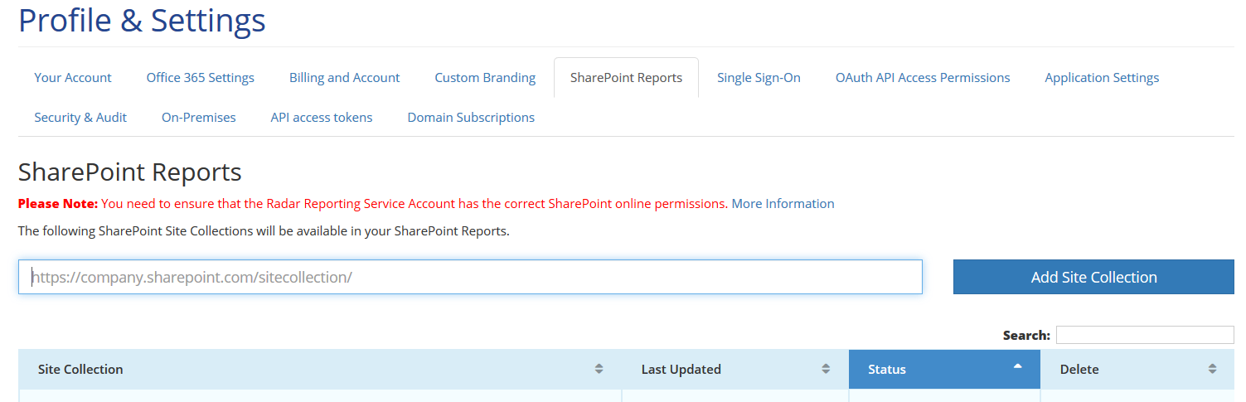Open the Your Account tab
The width and height of the screenshot is (1246, 402).
(x=73, y=78)
